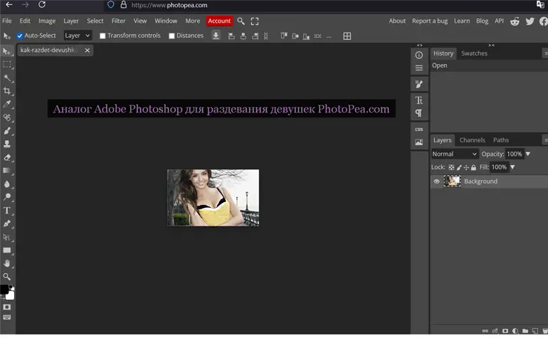Viewport: 548px width, 338px height.
Task: Select the Crop tool
Action: pos(6,91)
